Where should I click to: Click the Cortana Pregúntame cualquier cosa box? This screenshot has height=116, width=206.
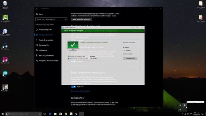tap(23, 114)
